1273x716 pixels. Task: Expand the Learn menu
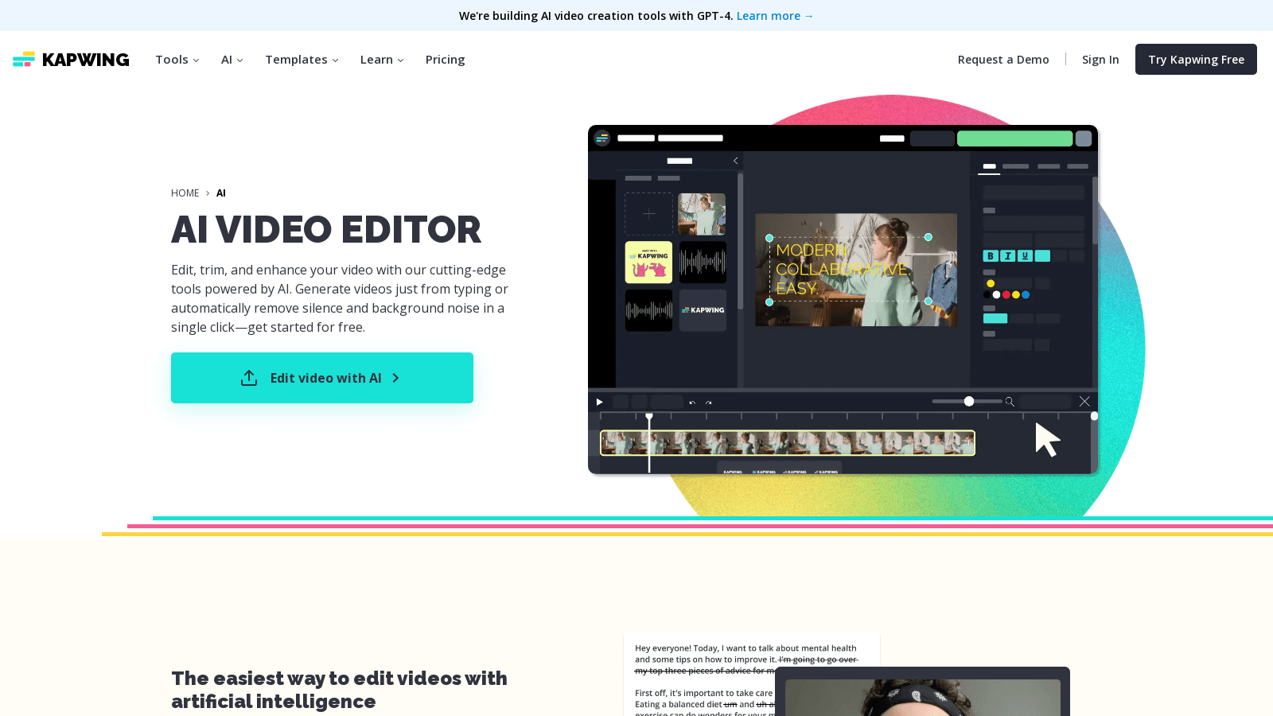point(382,60)
